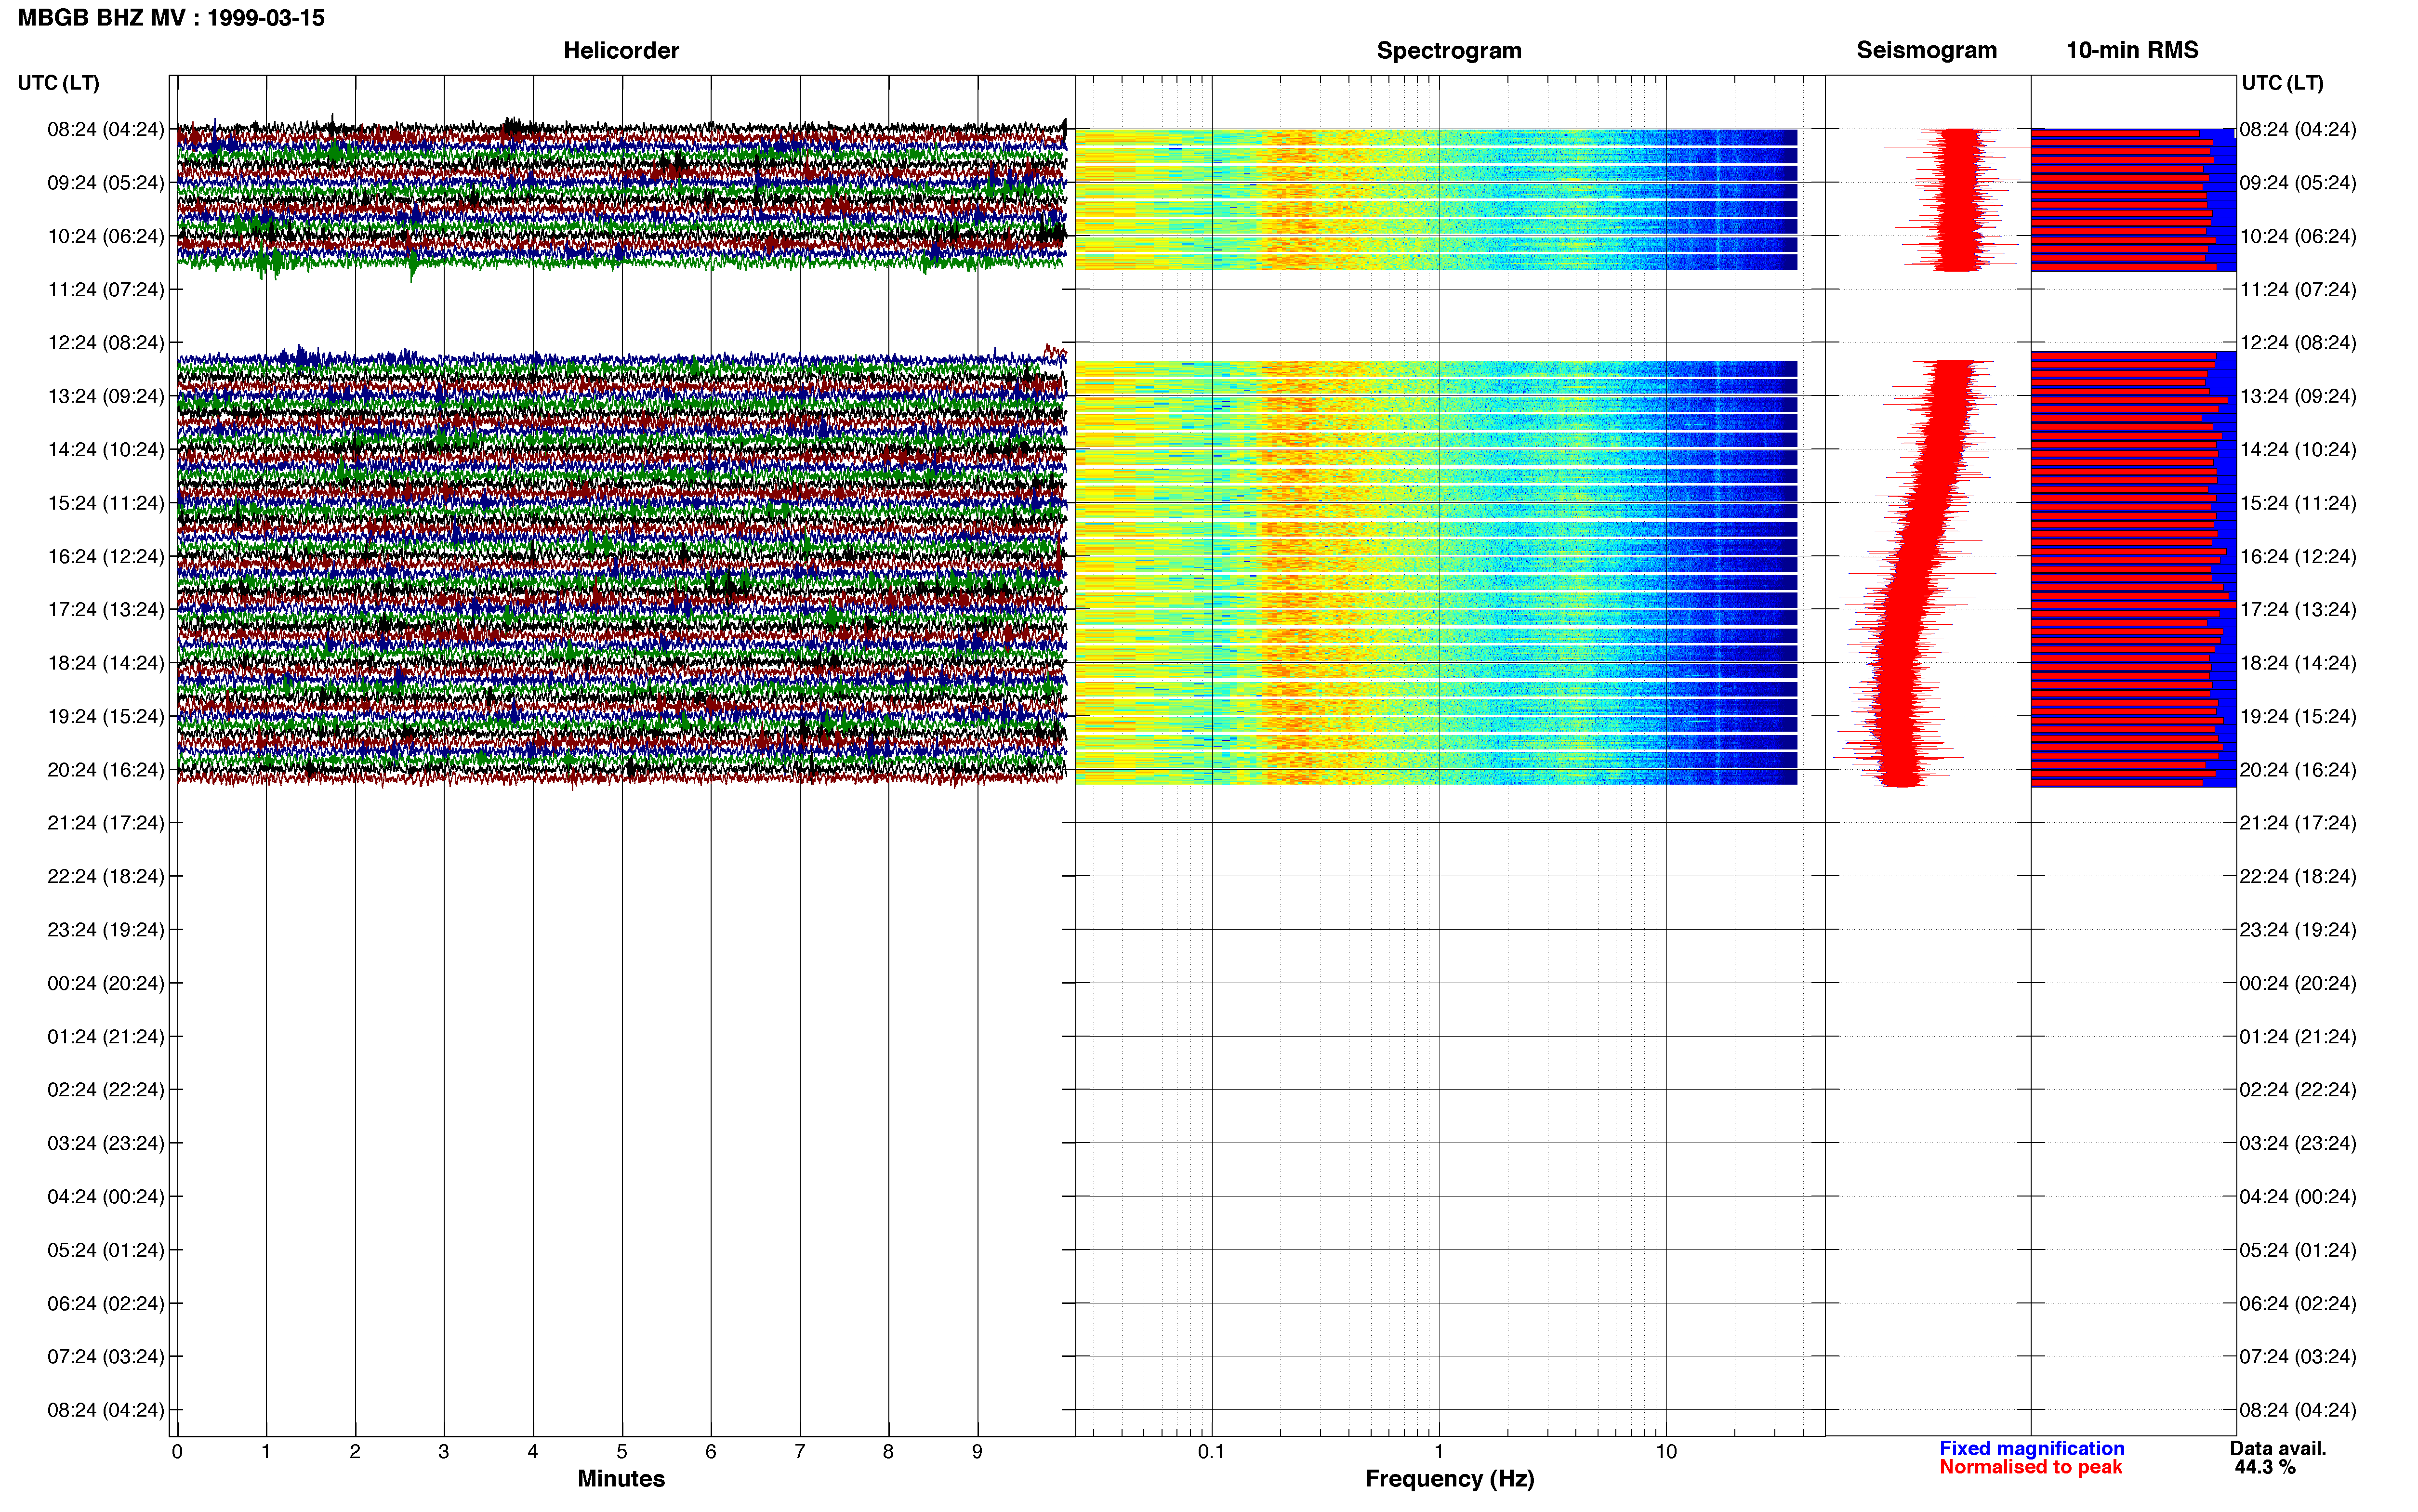Click left axis label '04:24 (00:24)'

coord(106,1196)
